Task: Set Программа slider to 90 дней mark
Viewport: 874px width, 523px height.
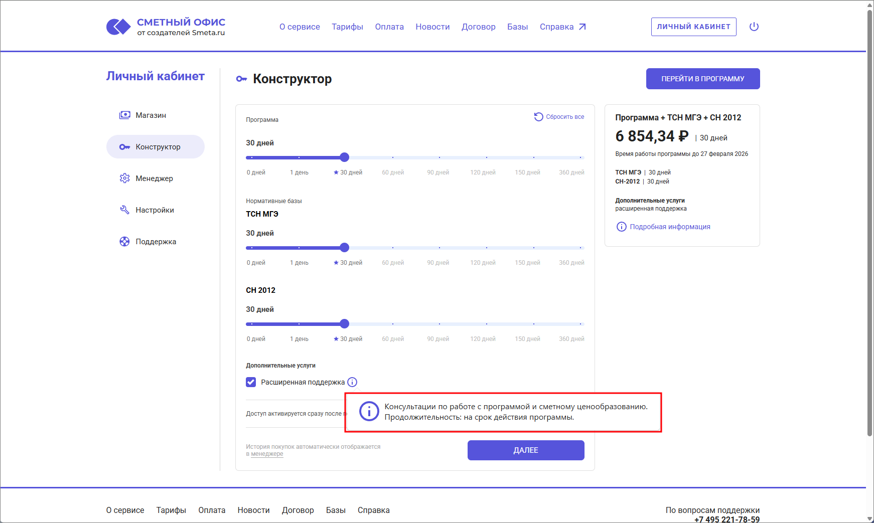Action: [440, 157]
